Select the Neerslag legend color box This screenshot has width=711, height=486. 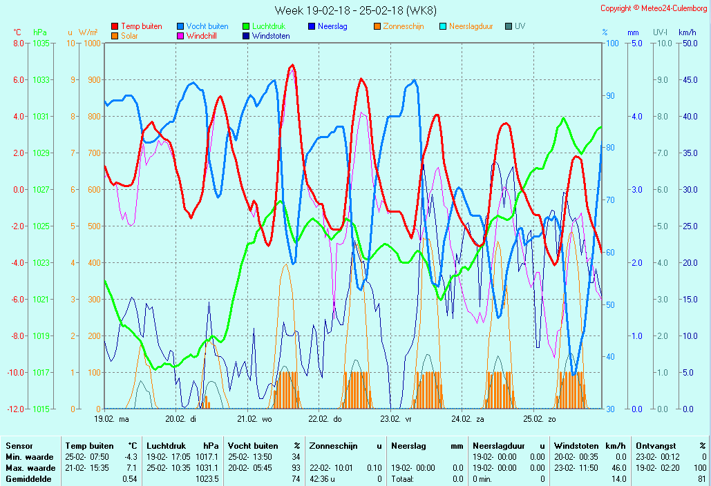click(312, 26)
